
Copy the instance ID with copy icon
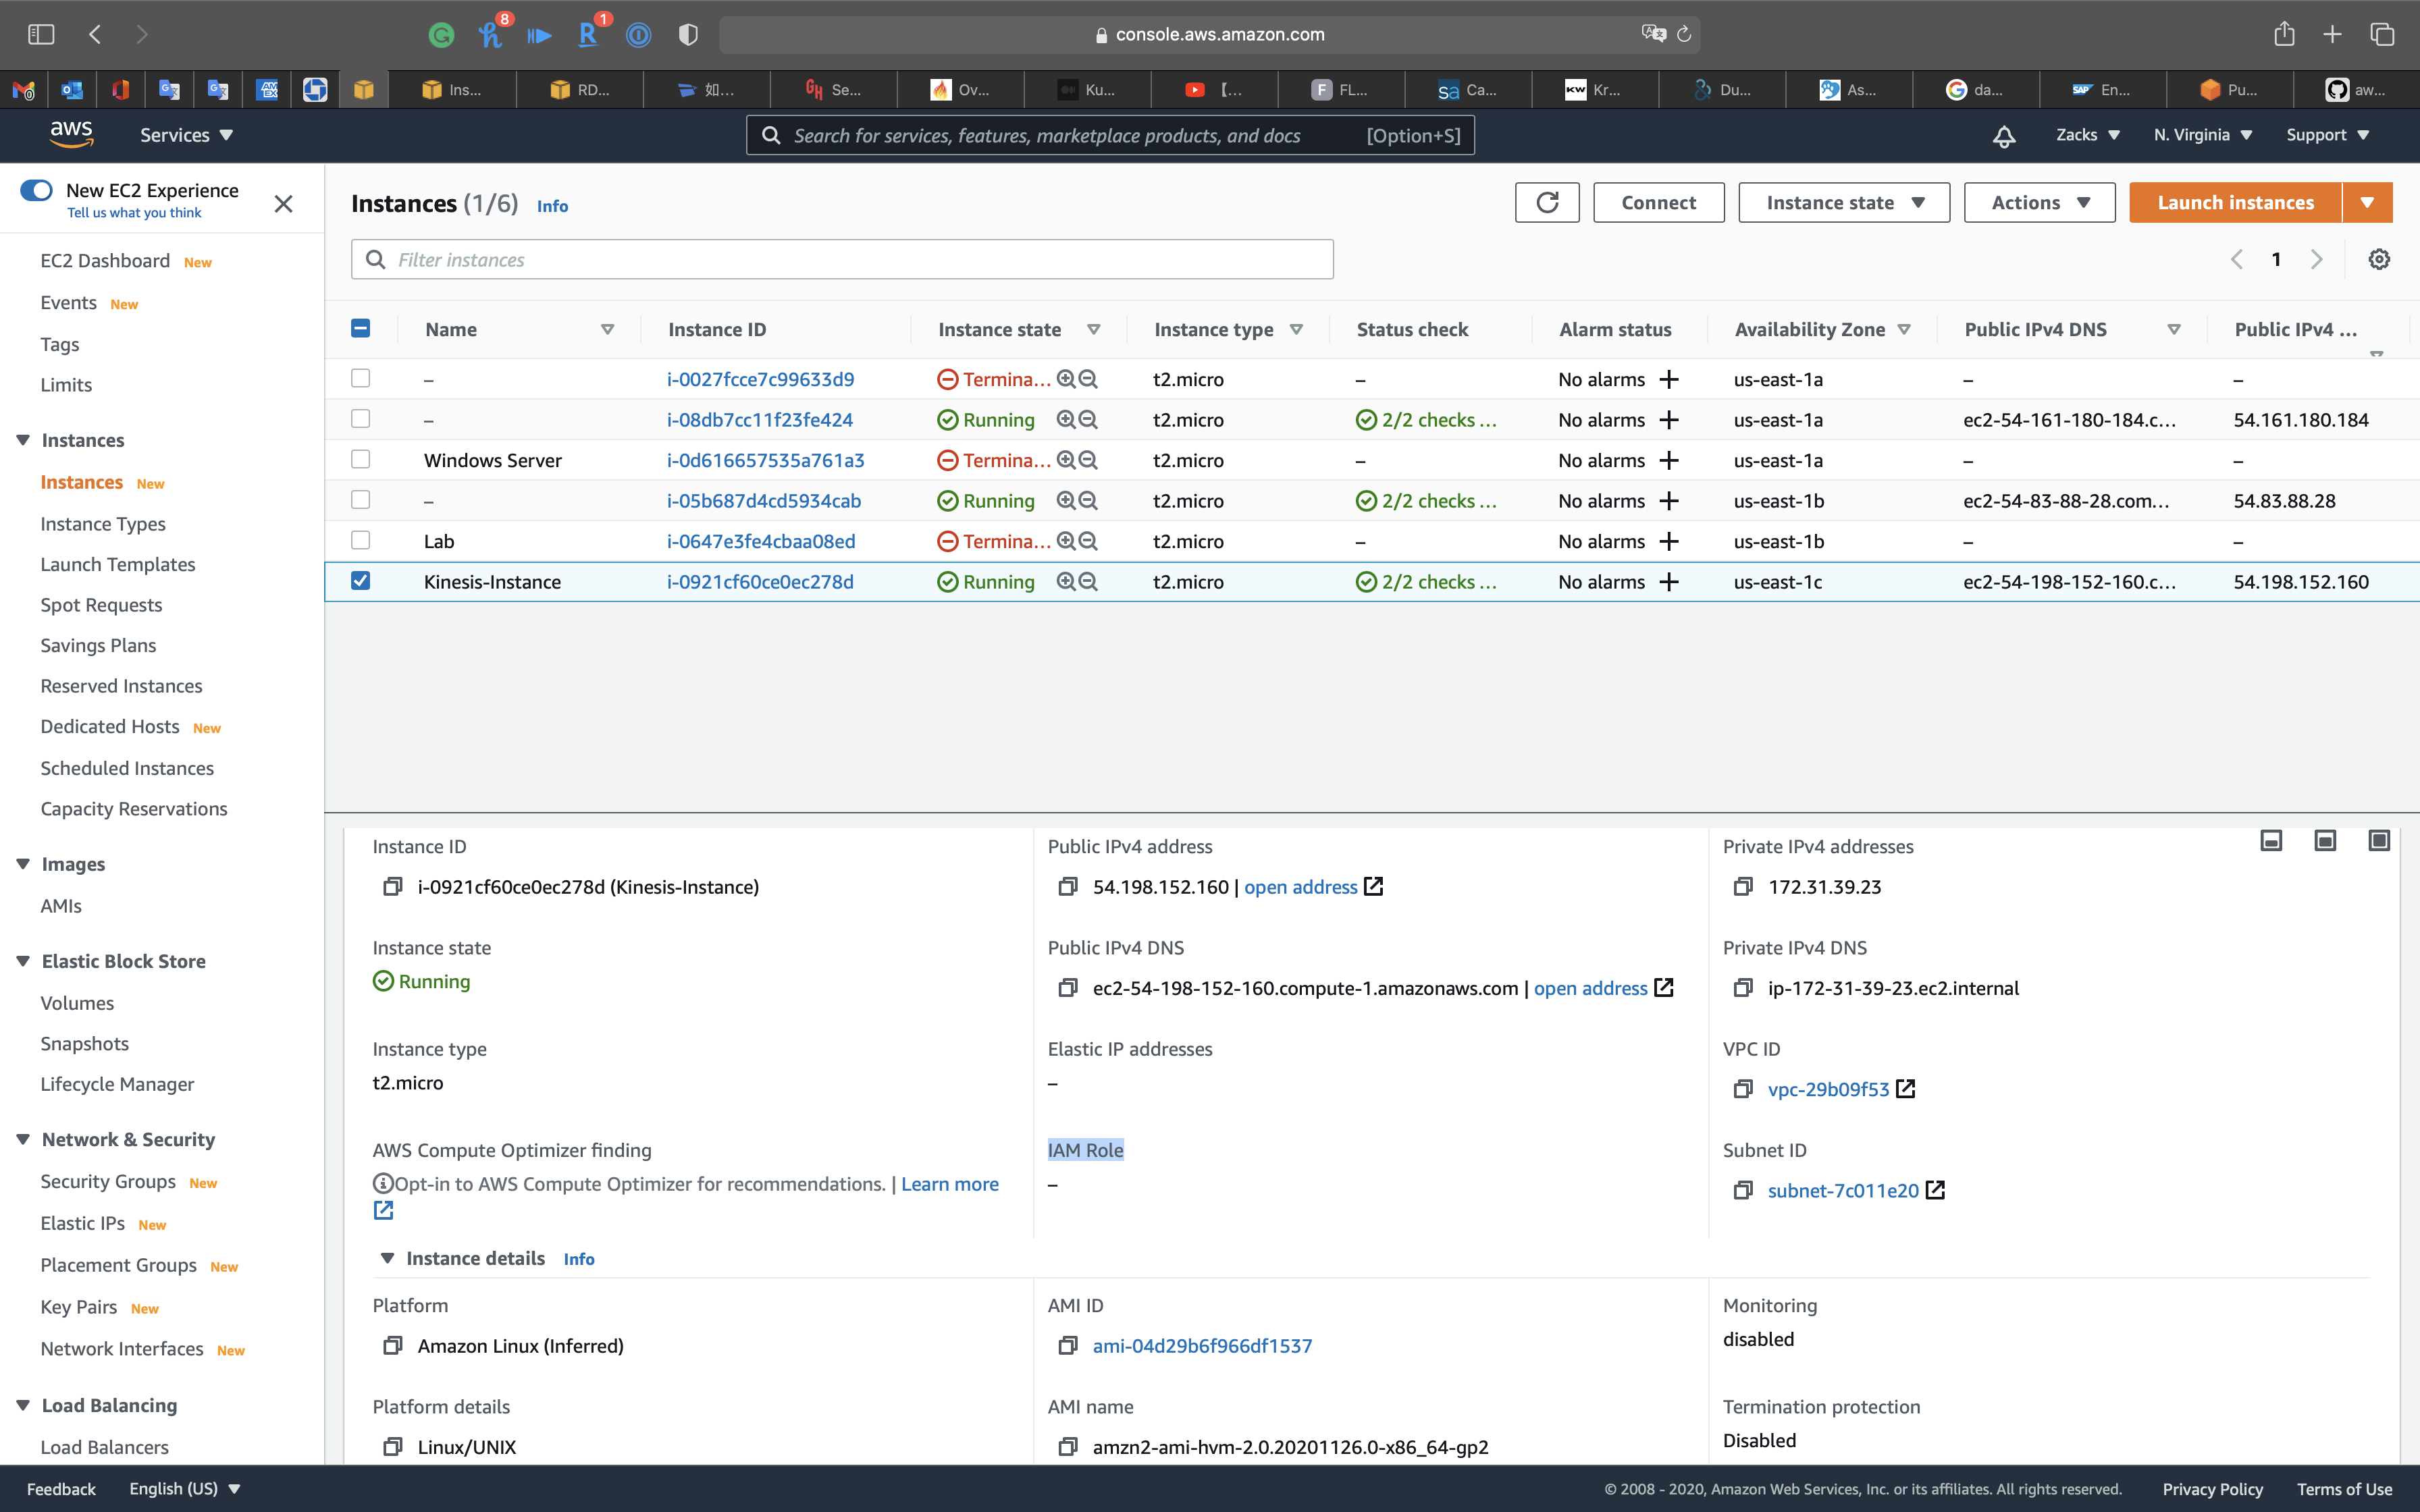[x=392, y=887]
